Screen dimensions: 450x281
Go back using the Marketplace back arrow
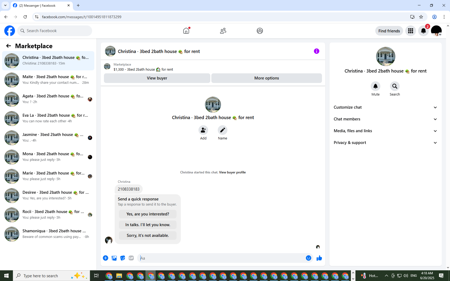pos(9,46)
